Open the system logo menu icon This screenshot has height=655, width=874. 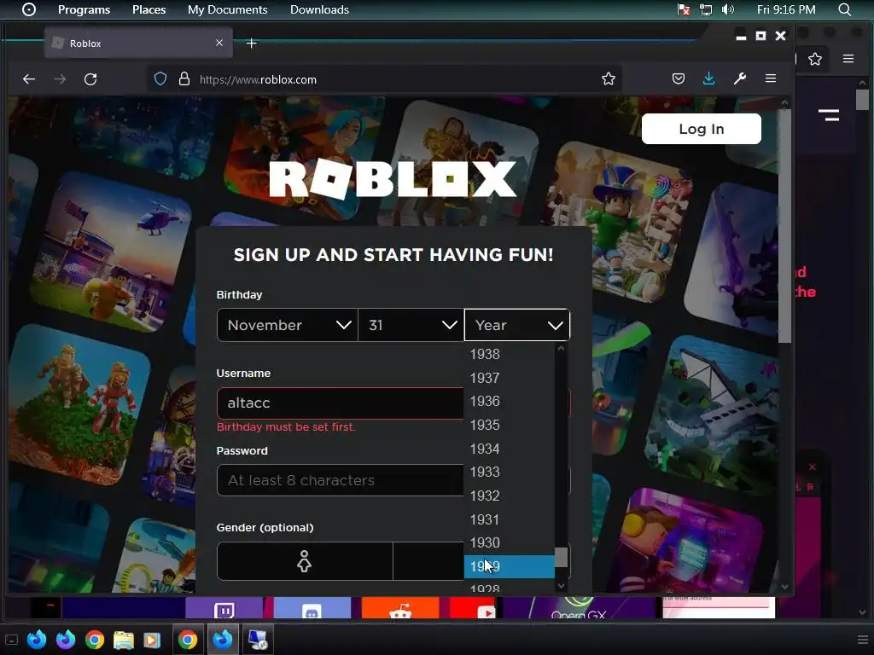(28, 9)
